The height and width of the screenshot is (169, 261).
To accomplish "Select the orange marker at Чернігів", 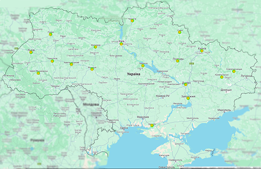I will [132, 20].
